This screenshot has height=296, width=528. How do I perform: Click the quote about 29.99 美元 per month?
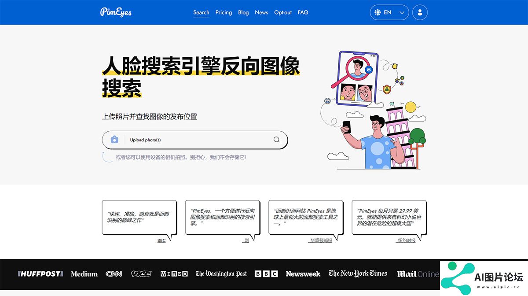pyautogui.click(x=389, y=217)
